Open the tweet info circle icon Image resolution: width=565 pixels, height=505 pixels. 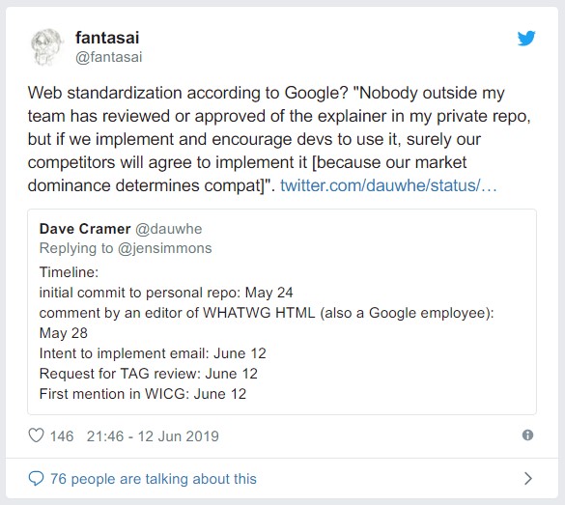click(527, 435)
